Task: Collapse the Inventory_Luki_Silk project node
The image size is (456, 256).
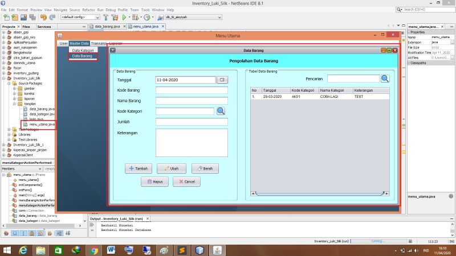Action: (4, 79)
